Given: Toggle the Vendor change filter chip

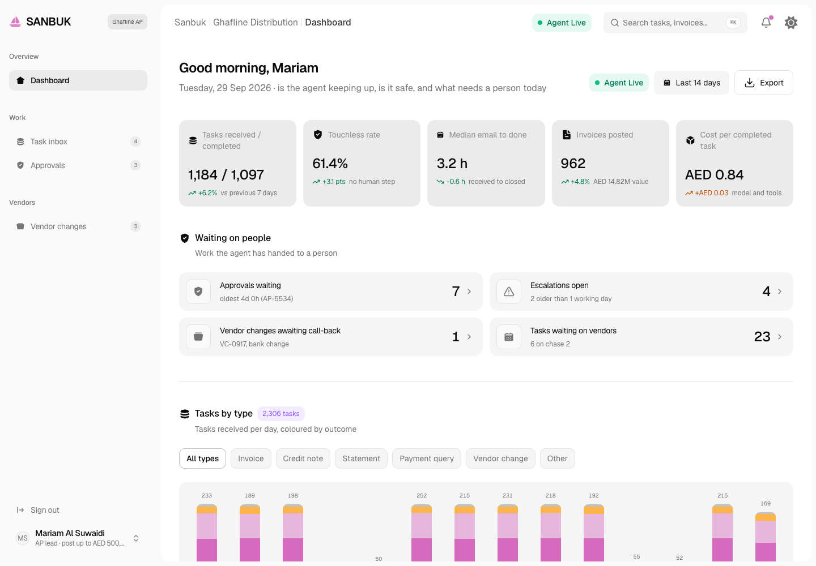Looking at the screenshot, I should coord(501,458).
